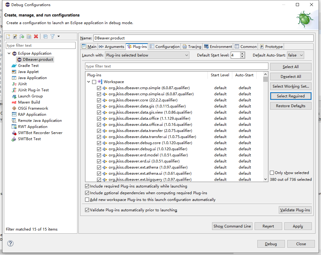Viewport: 321px width, 255px height.
Task: Select the JUnit Plug-in Test icon
Action: click(14, 90)
